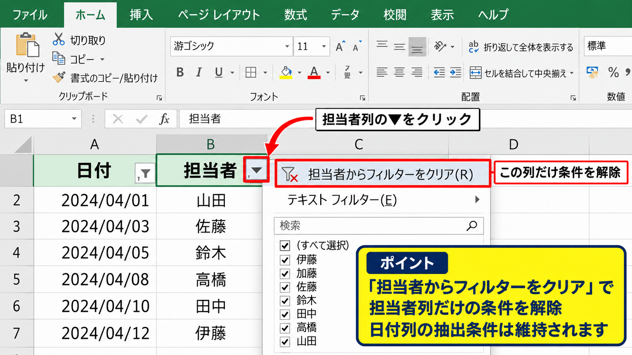Screen dimensions: 632x355
Task: Click Merge and Center (セルを結合して中央揃え)
Action: point(518,73)
